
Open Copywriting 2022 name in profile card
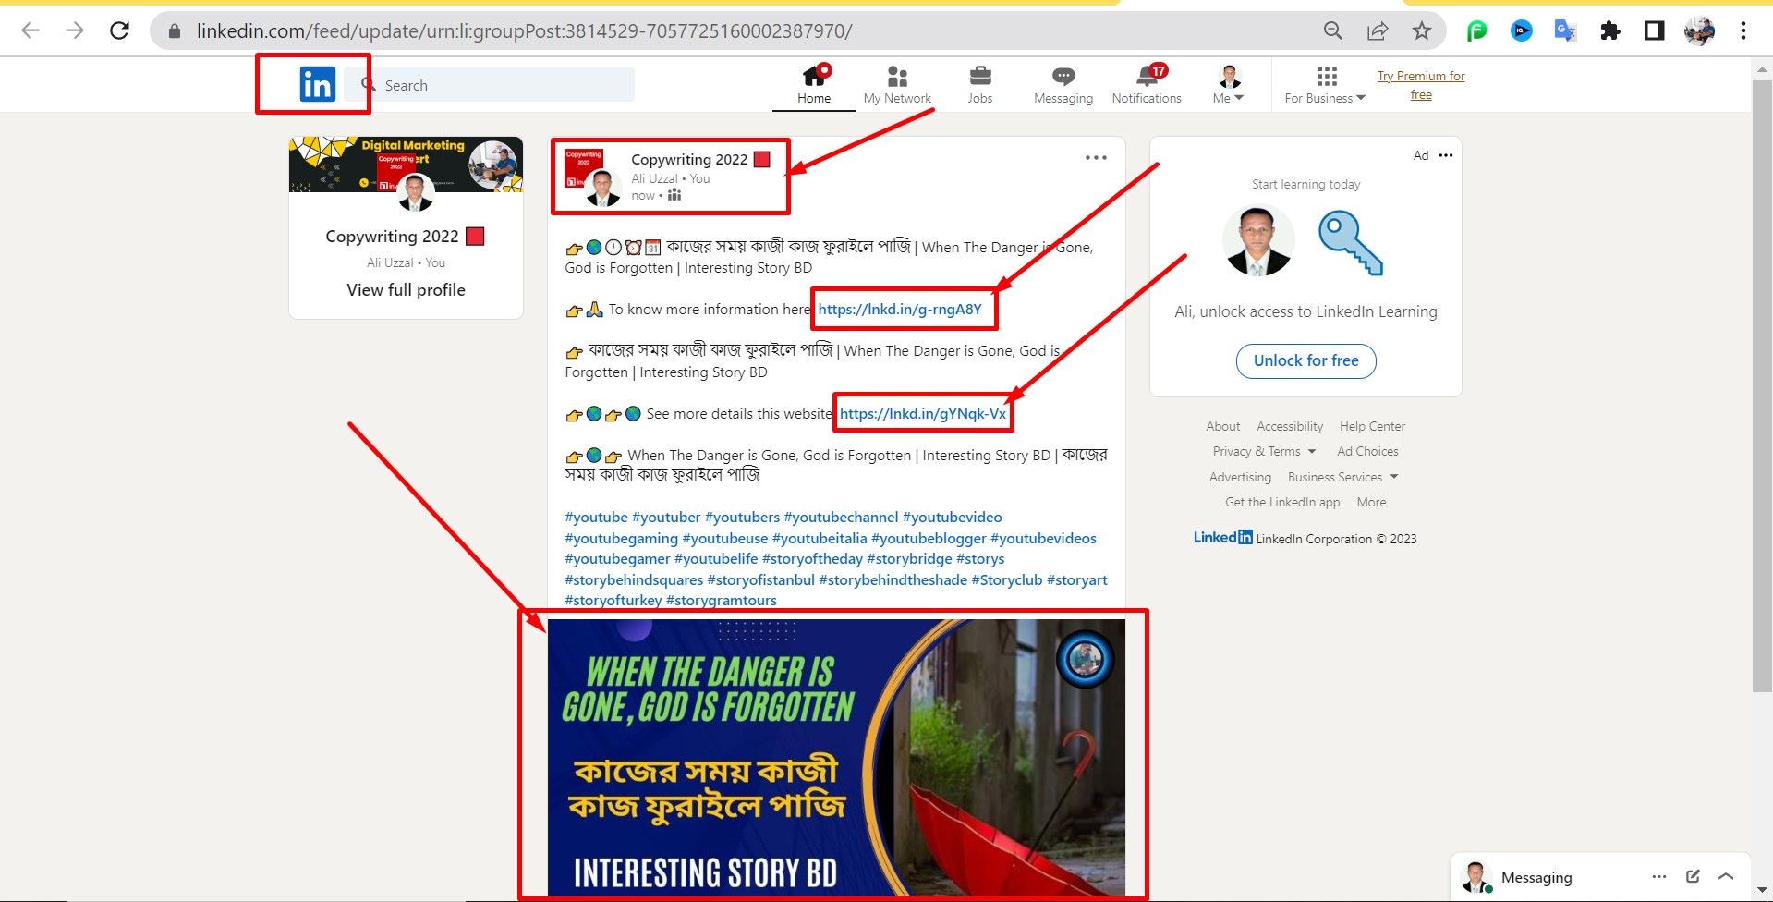(392, 237)
